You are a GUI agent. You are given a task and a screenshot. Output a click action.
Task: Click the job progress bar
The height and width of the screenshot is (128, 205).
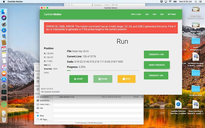point(103,71)
